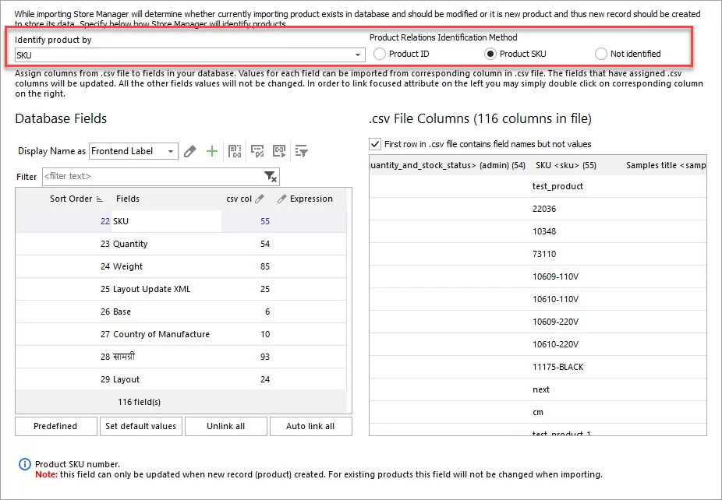This screenshot has height=500, width=722.
Task: Select the SKU field row
Action: 181,221
